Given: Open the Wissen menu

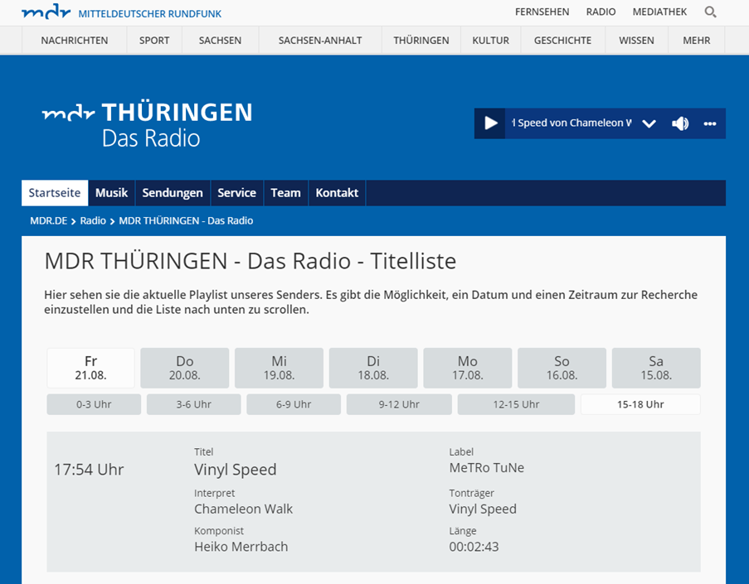Looking at the screenshot, I should coord(636,41).
